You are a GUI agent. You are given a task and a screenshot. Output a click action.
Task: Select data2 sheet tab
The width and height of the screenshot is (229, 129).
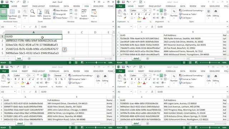pos(136,58)
